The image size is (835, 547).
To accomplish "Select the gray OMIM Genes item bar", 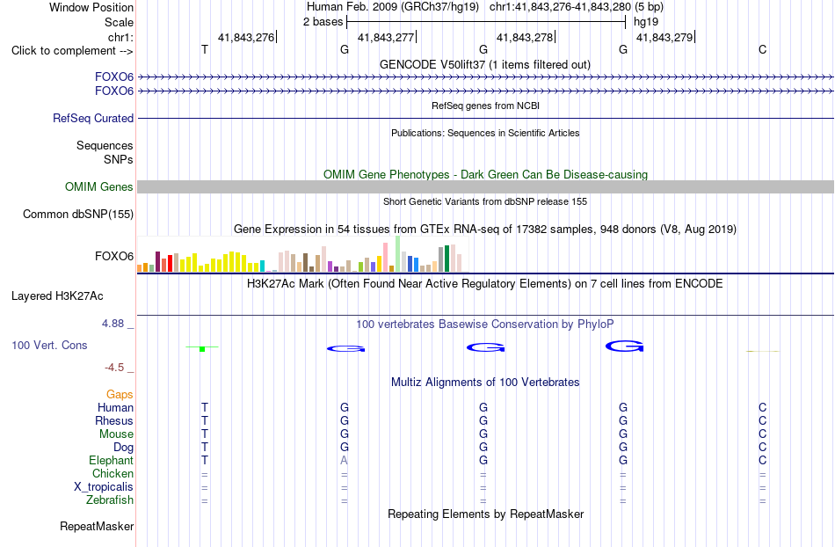I will pyautogui.click(x=486, y=187).
